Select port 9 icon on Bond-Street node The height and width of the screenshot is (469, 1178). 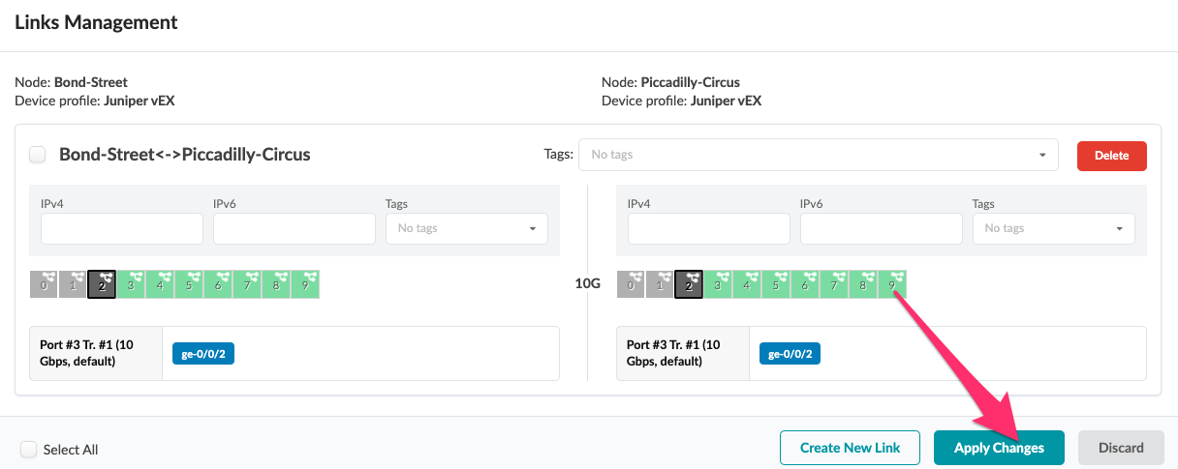305,283
